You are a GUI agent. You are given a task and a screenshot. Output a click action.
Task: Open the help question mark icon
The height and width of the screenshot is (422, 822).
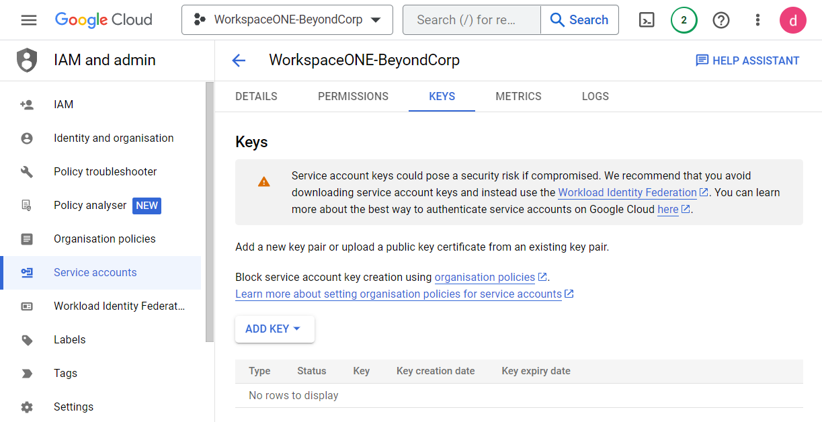(721, 20)
